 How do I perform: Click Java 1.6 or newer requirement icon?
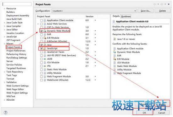coord(114,39)
